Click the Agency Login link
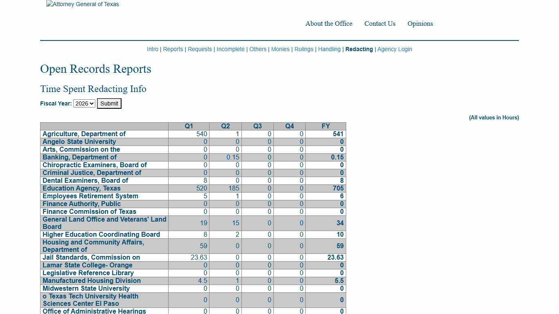Screen dimensions: 559x314 click(394, 49)
